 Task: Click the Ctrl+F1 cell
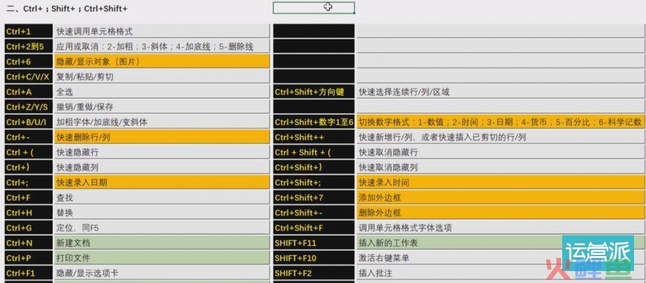coord(29,273)
